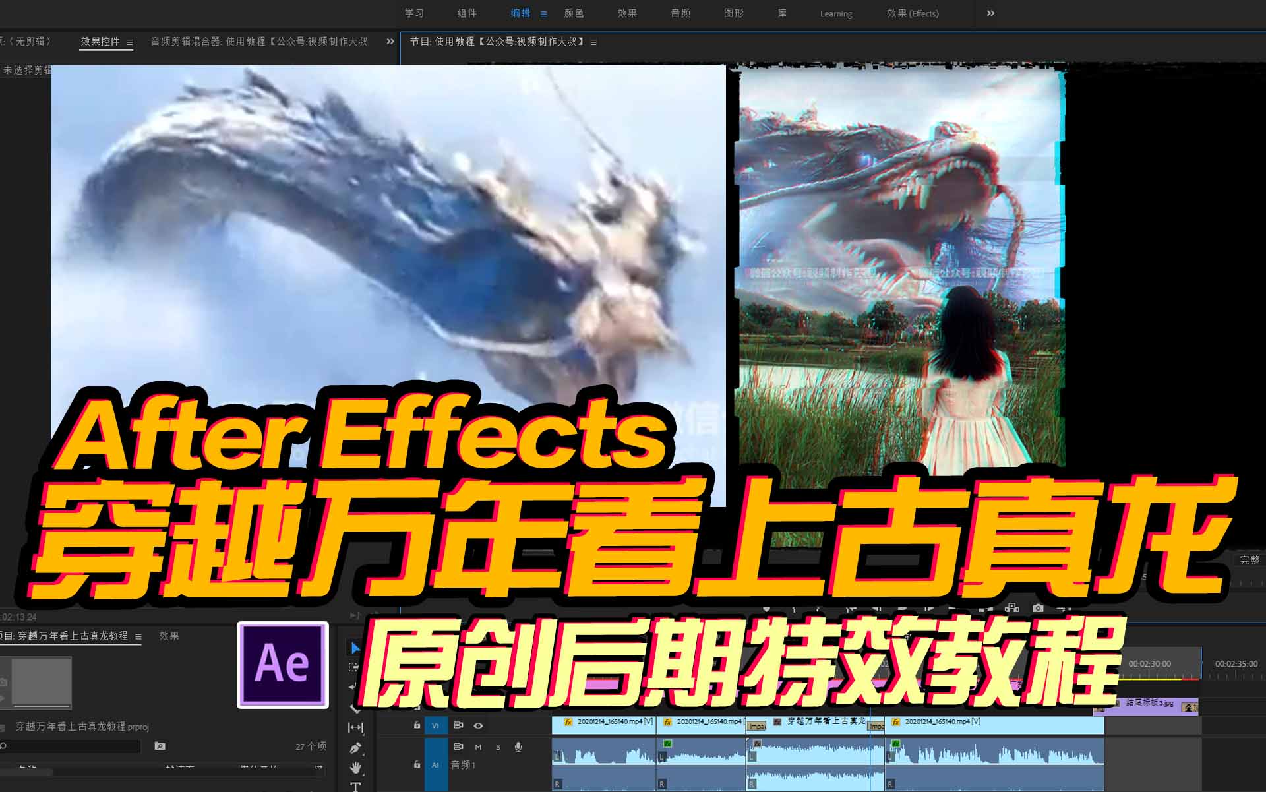1266x792 pixels.
Task: Show the 效果控件 panel
Action: coord(100,42)
